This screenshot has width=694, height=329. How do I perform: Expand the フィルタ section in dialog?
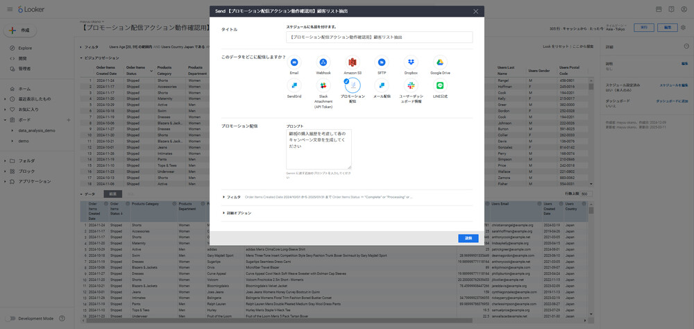(x=234, y=196)
